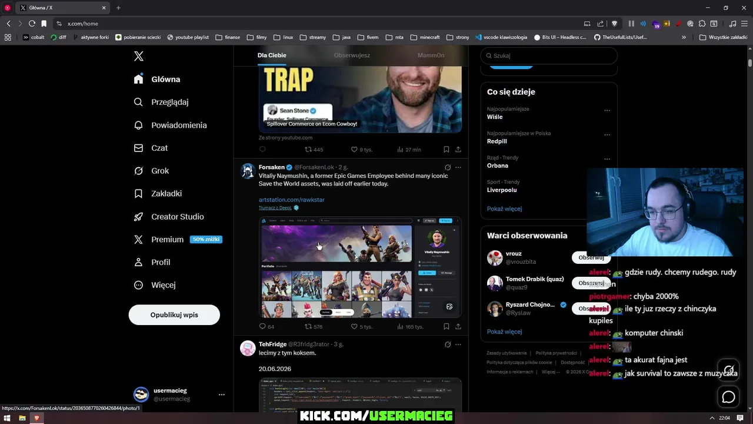Screen dimensions: 753x424
Task: Open Premium in the sidebar
Action: (x=176, y=239)
